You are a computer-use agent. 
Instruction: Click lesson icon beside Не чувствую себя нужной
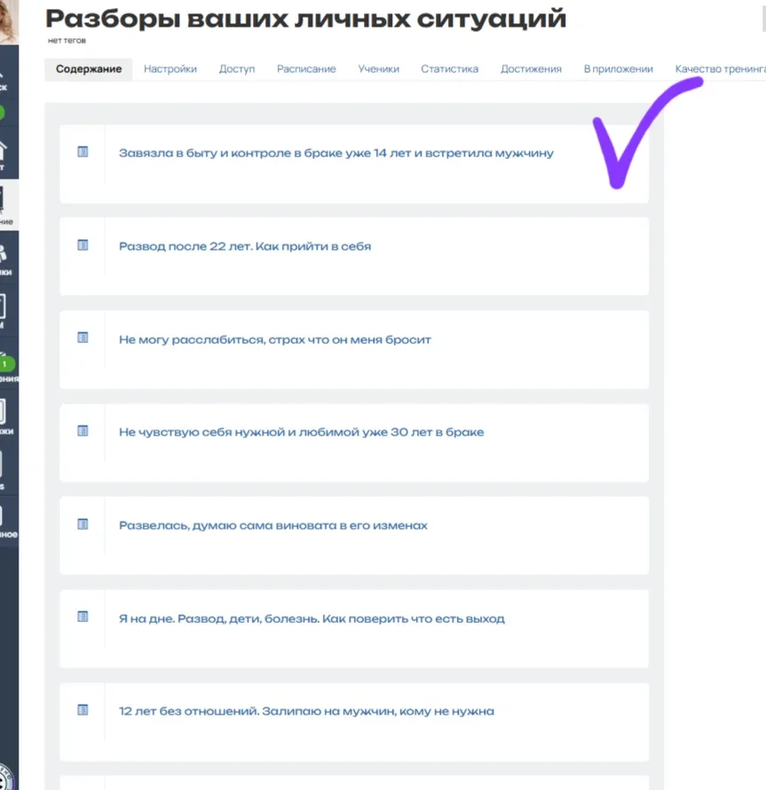tap(83, 431)
